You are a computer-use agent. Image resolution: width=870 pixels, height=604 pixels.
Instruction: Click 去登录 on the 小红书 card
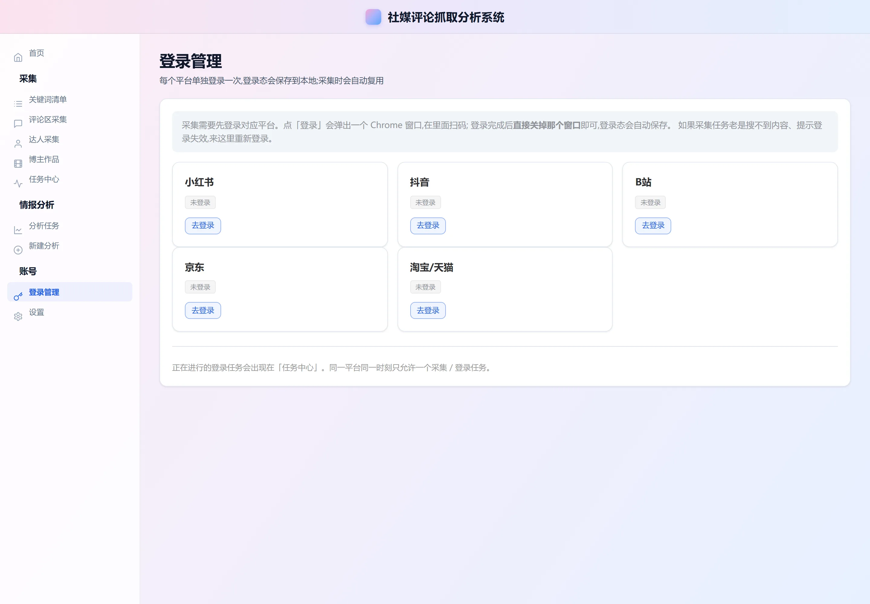tap(203, 226)
